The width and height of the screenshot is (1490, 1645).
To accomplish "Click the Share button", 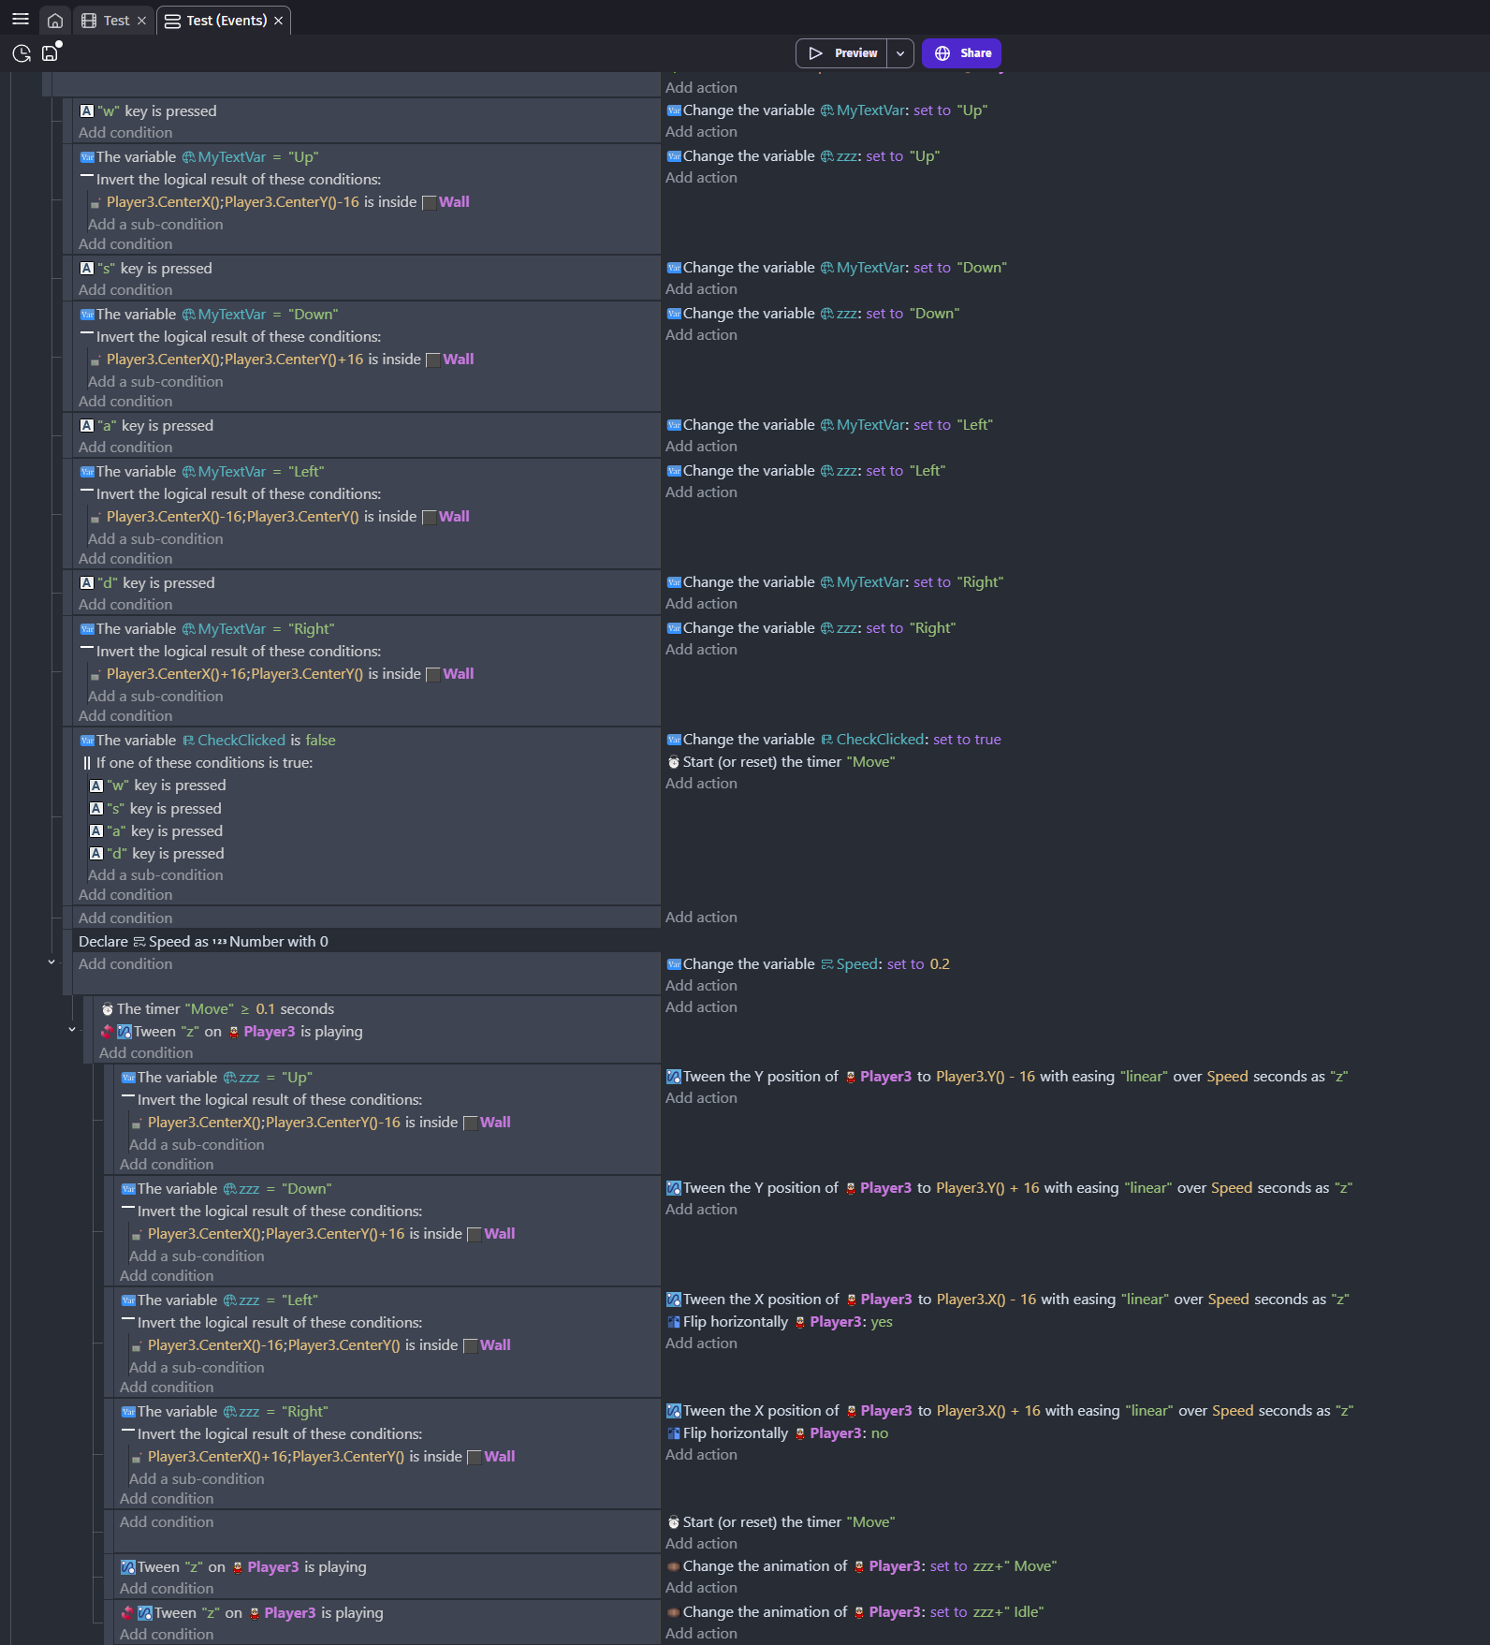I will (x=961, y=53).
